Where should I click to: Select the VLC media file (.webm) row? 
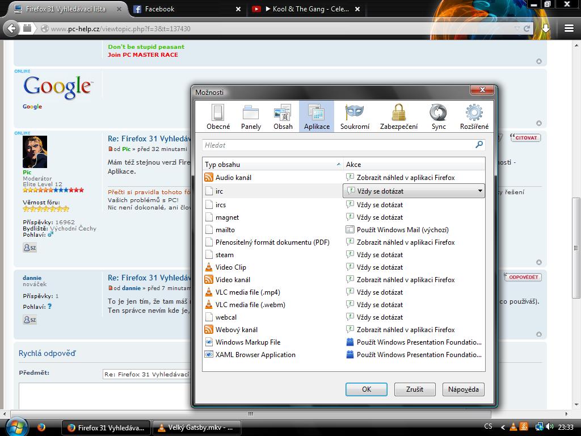coord(343,305)
